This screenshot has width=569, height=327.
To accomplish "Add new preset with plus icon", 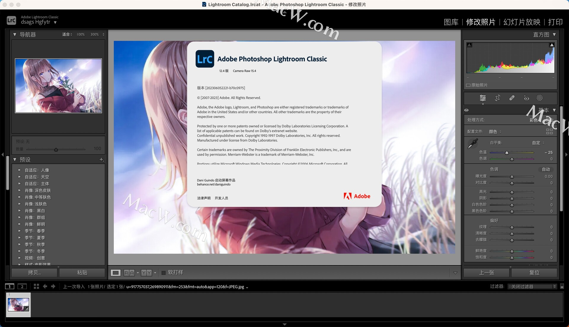I will point(101,160).
